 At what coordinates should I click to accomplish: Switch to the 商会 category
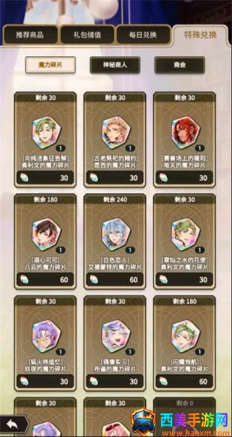pyautogui.click(x=180, y=65)
